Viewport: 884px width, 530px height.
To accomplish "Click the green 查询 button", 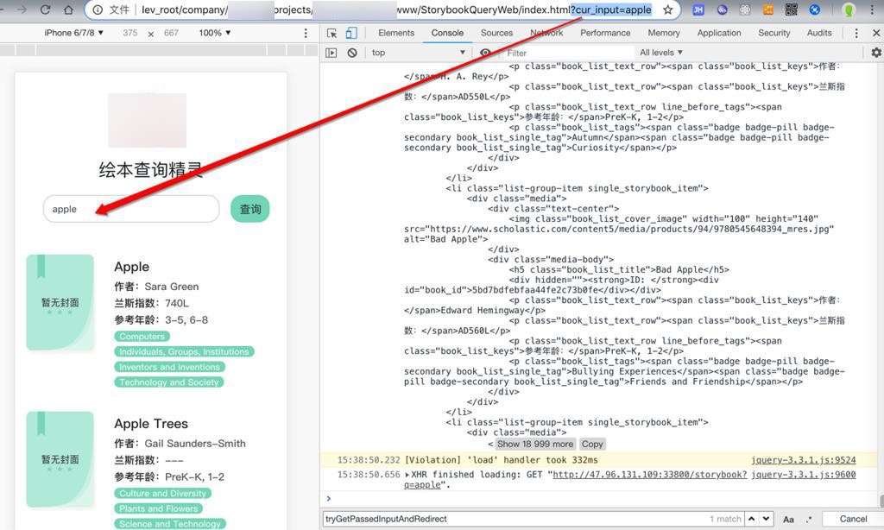I will tap(250, 209).
